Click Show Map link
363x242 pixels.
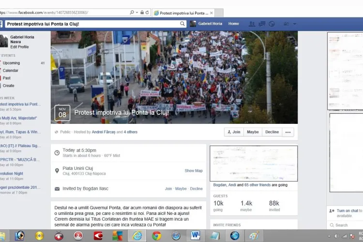point(194,171)
